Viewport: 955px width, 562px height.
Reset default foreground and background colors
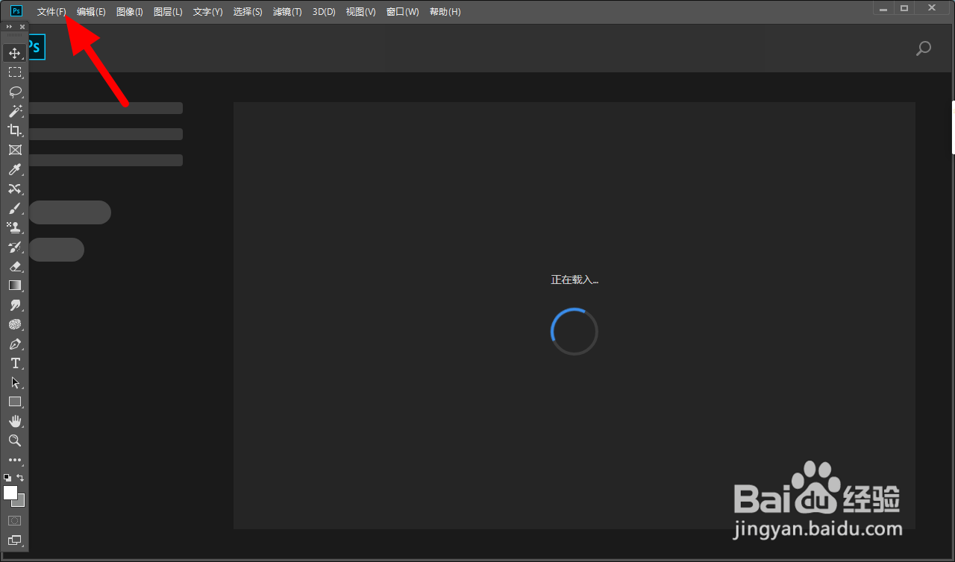point(7,477)
